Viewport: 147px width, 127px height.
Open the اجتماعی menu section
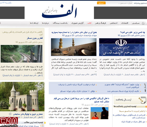pyautogui.click(x=113, y=23)
